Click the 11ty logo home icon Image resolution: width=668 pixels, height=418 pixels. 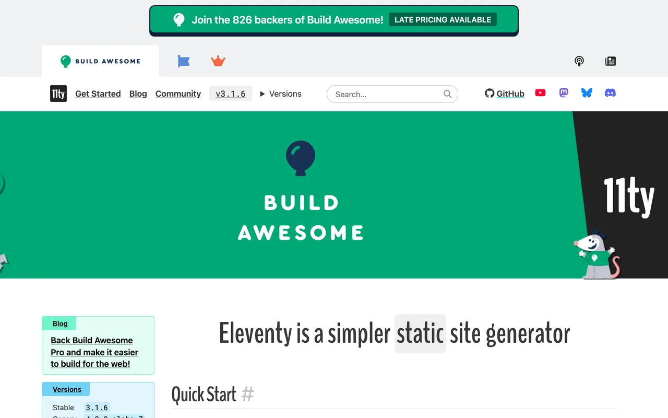[58, 94]
